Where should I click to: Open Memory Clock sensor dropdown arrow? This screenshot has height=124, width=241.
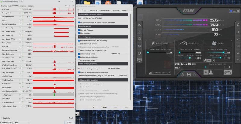click(20, 13)
